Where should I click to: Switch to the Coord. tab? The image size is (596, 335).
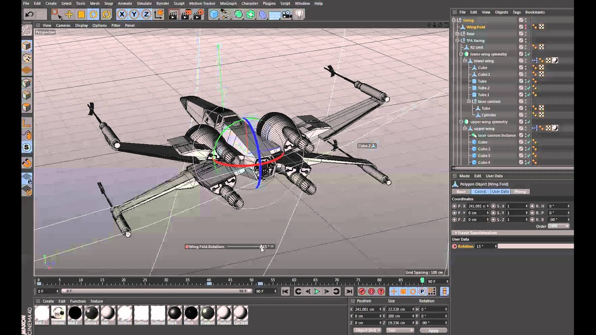click(480, 192)
